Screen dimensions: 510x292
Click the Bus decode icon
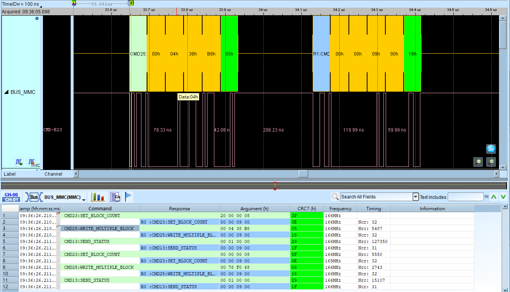34,197
